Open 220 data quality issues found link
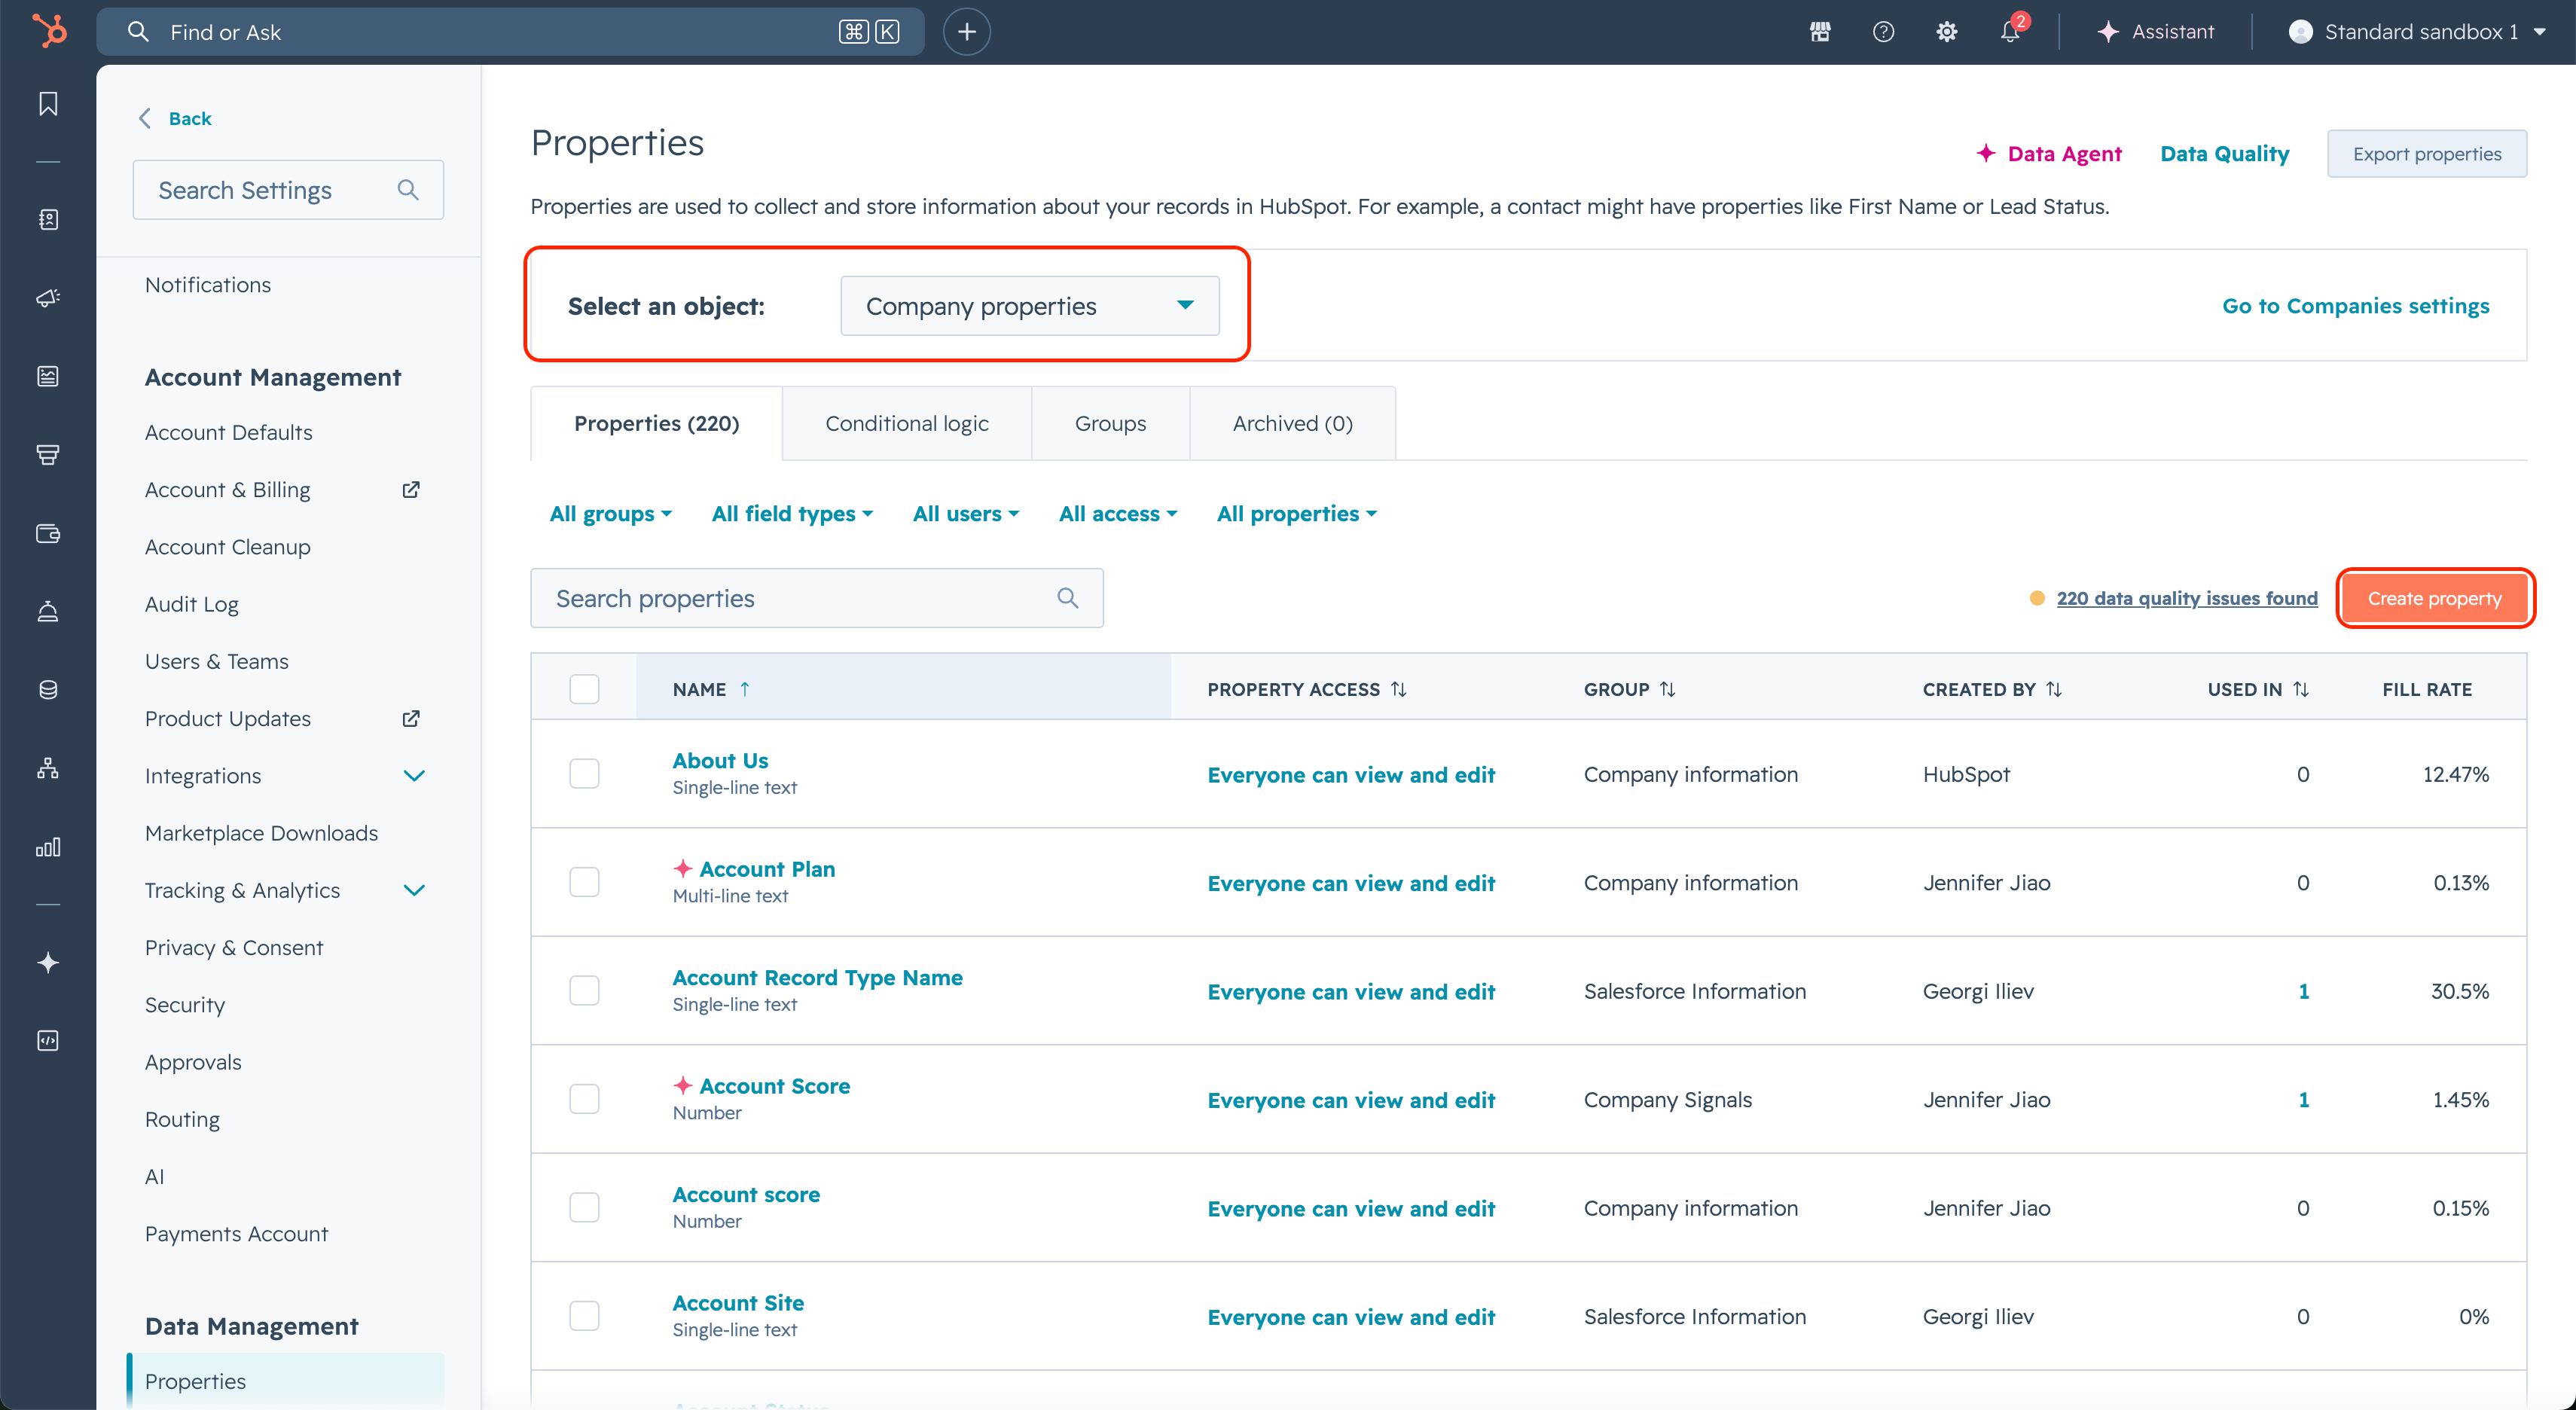This screenshot has height=1410, width=2576. (2186, 598)
